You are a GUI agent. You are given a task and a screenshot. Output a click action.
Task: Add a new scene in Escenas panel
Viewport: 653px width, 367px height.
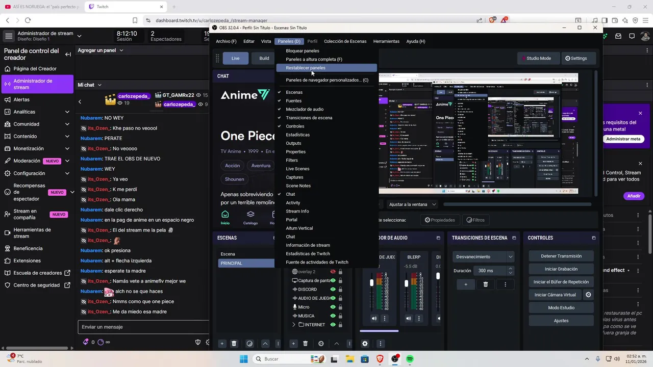click(x=222, y=344)
